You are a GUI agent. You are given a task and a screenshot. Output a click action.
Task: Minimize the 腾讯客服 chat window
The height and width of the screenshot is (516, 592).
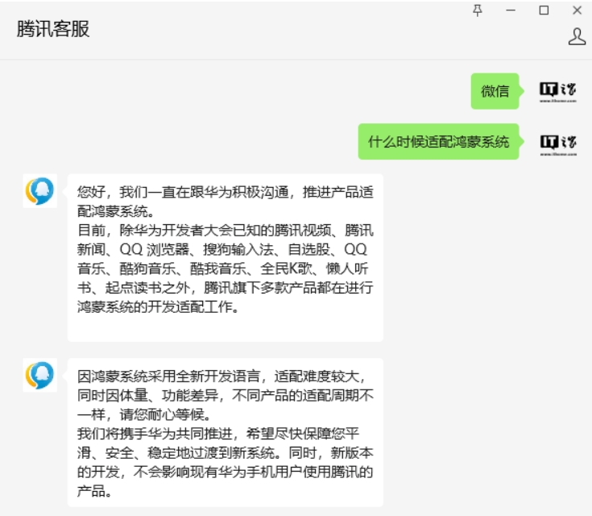[x=511, y=10]
